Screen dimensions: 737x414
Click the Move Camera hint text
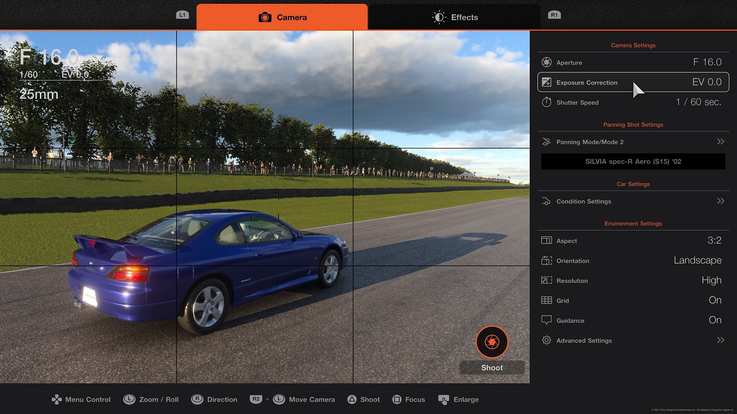(312, 400)
